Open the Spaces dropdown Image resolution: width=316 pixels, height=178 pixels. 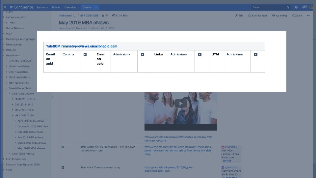[42, 7]
